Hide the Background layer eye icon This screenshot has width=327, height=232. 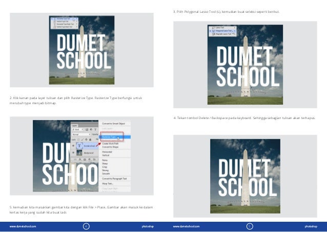(x=73, y=152)
